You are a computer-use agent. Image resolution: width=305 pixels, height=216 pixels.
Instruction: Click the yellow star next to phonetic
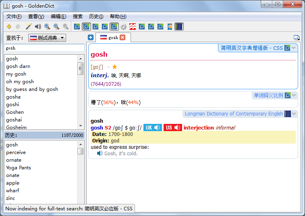pyautogui.click(x=114, y=67)
